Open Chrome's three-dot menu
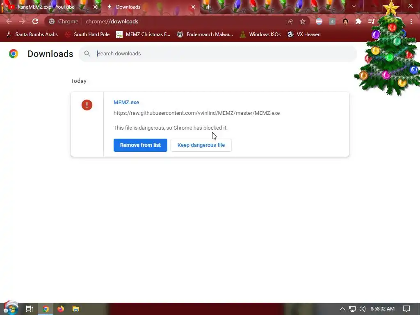This screenshot has width=420, height=315. pos(411,21)
